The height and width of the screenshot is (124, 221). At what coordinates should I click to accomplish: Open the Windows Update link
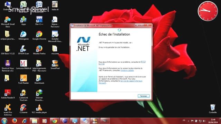pyautogui.click(x=127, y=70)
